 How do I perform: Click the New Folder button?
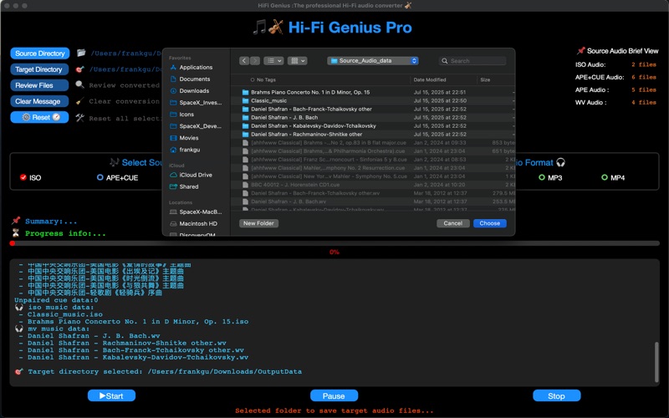[x=258, y=223]
